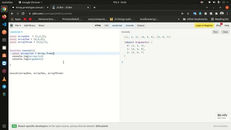Viewport: 231px width, 130px height.
Task: Place cursor in Array.from( code line
Action: 64,53
